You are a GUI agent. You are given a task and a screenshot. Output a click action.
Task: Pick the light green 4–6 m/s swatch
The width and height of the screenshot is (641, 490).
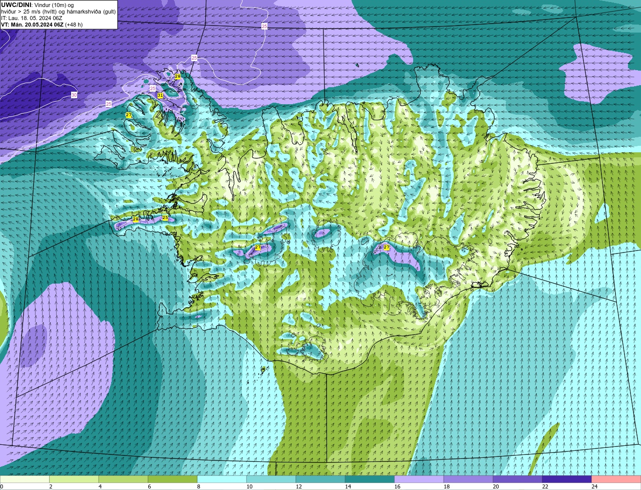[x=124, y=479]
